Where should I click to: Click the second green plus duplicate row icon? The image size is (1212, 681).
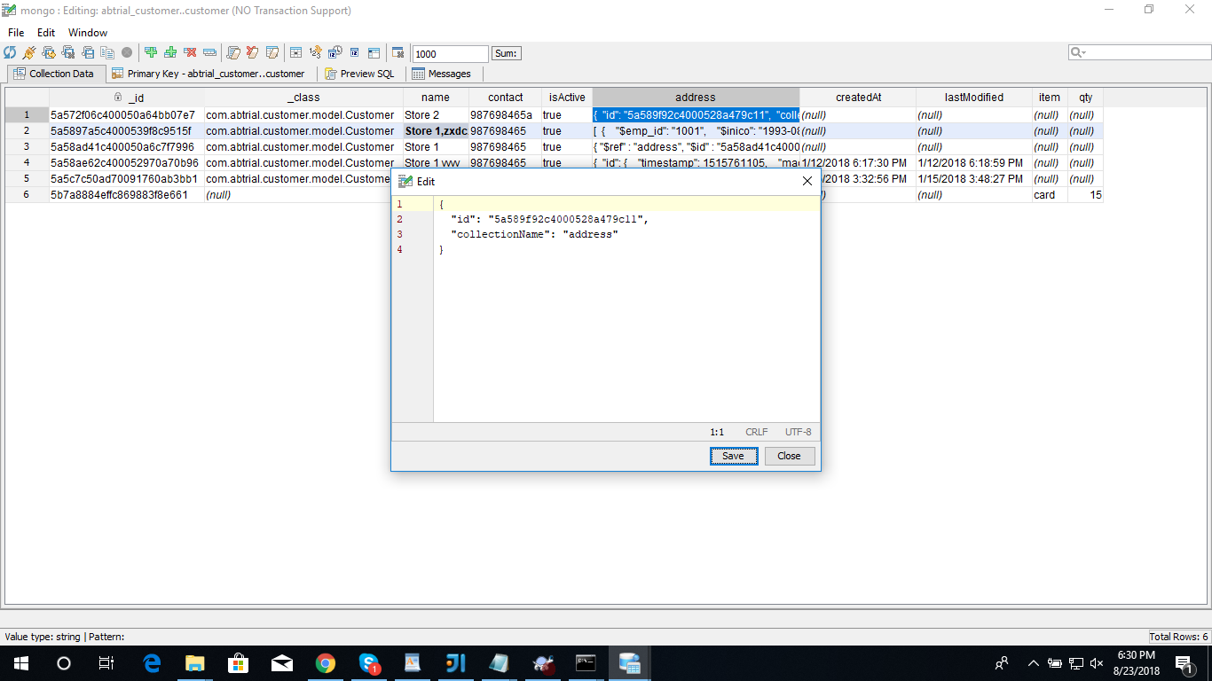(170, 53)
